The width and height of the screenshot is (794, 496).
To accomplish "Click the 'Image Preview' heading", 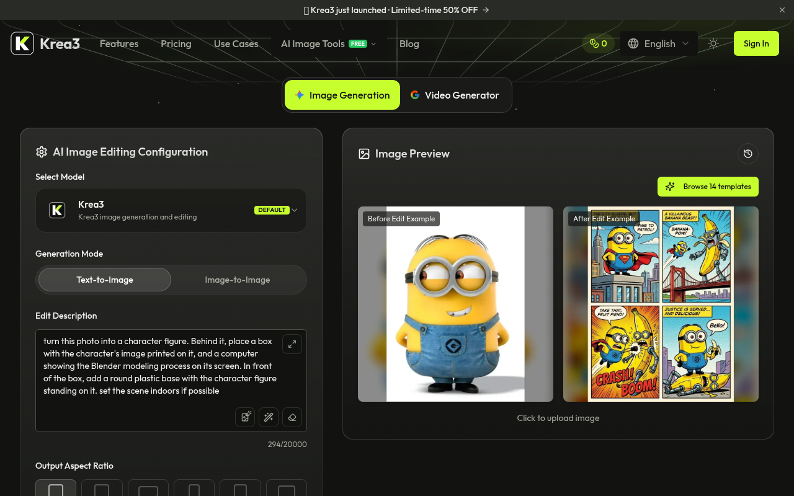I will point(413,154).
